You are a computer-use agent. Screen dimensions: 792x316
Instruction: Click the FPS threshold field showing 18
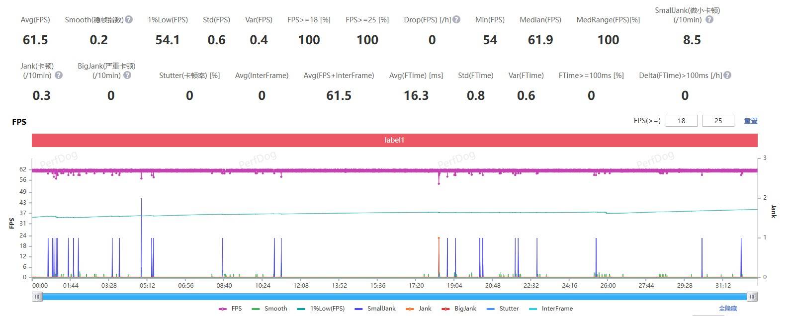(x=681, y=121)
